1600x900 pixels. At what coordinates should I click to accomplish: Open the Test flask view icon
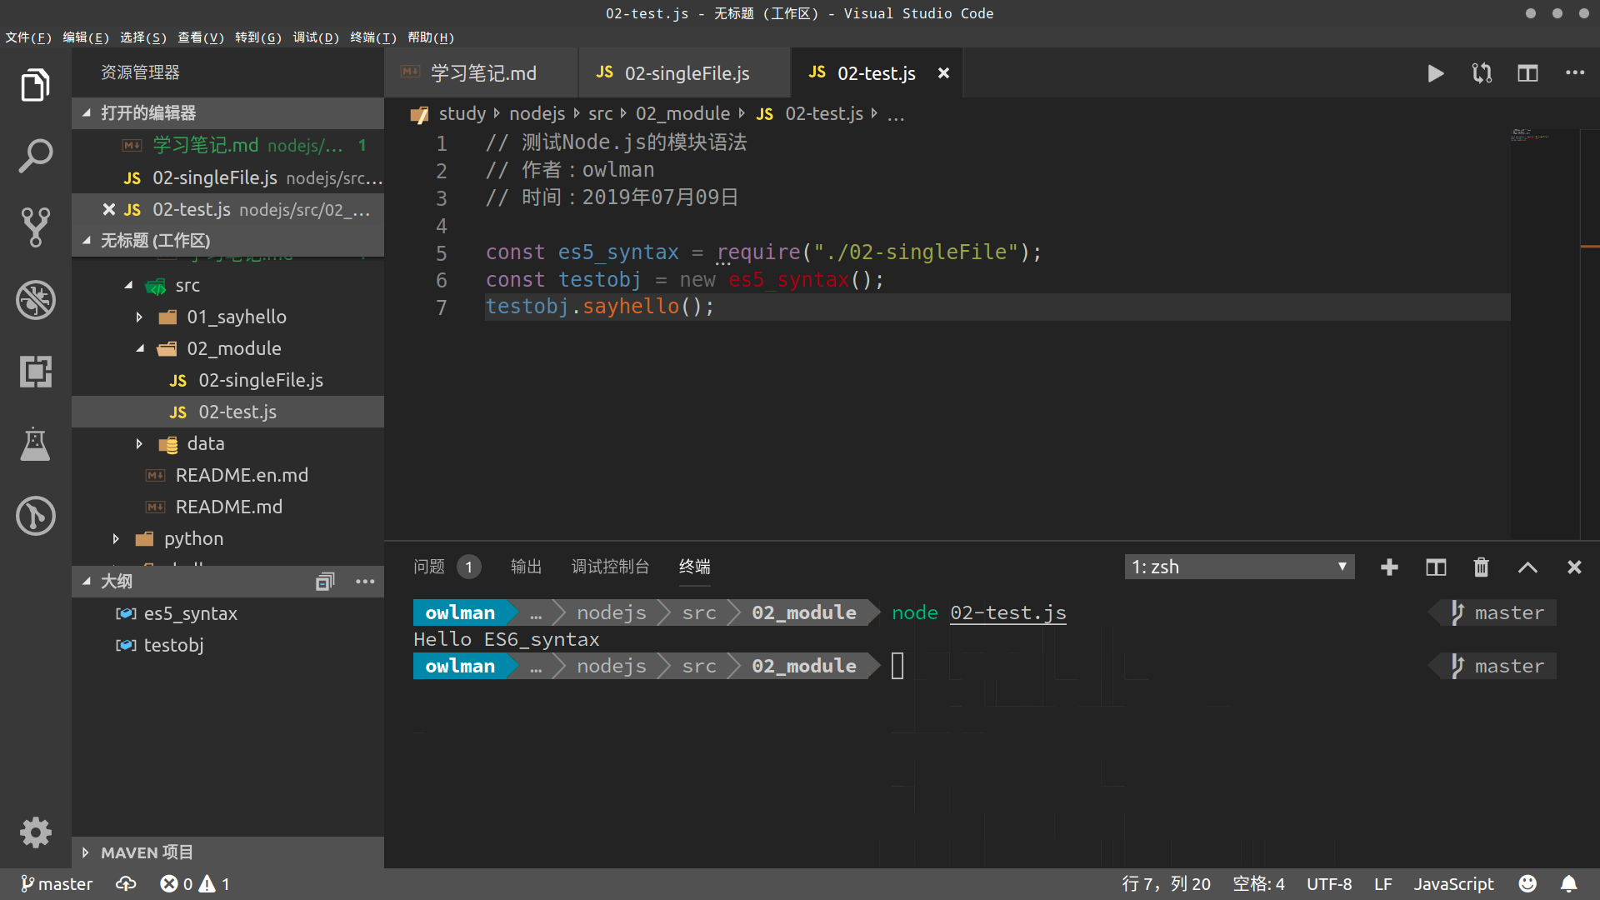(x=35, y=443)
